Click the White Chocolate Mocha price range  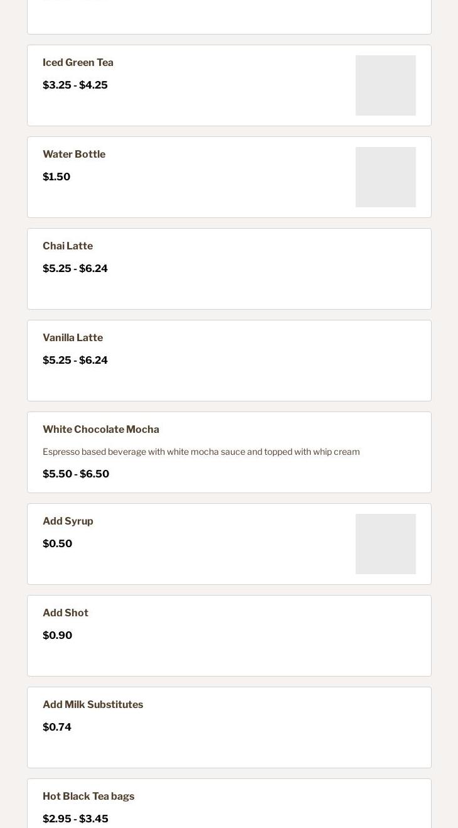[76, 474]
